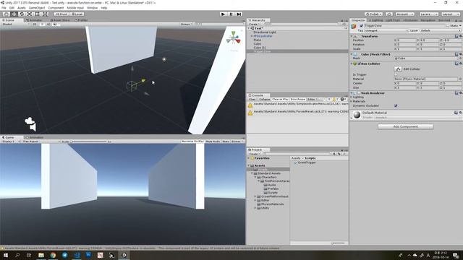Click the Pause button
This screenshot has height=260, width=463.
pos(231,14)
